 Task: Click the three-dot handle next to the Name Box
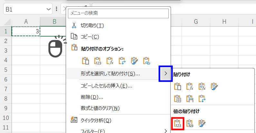(x=56, y=9)
